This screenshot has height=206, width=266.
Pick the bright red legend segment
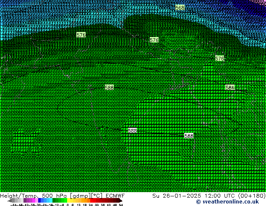(92, 200)
